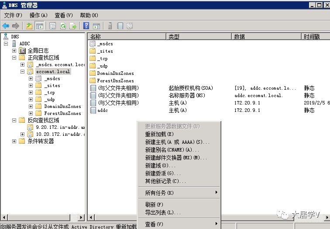Viewport: 330px width, 229px height.
Task: Choose 其他新记录(C) from context menu
Action: coord(179,181)
